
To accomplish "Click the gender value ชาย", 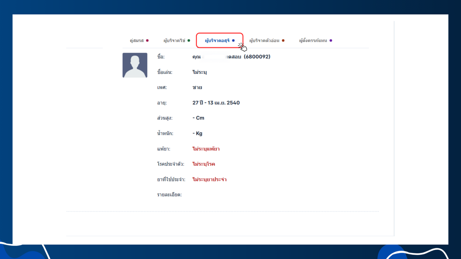I will 197,88.
